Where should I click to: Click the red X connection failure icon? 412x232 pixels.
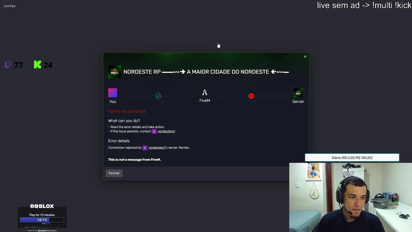coord(251,96)
